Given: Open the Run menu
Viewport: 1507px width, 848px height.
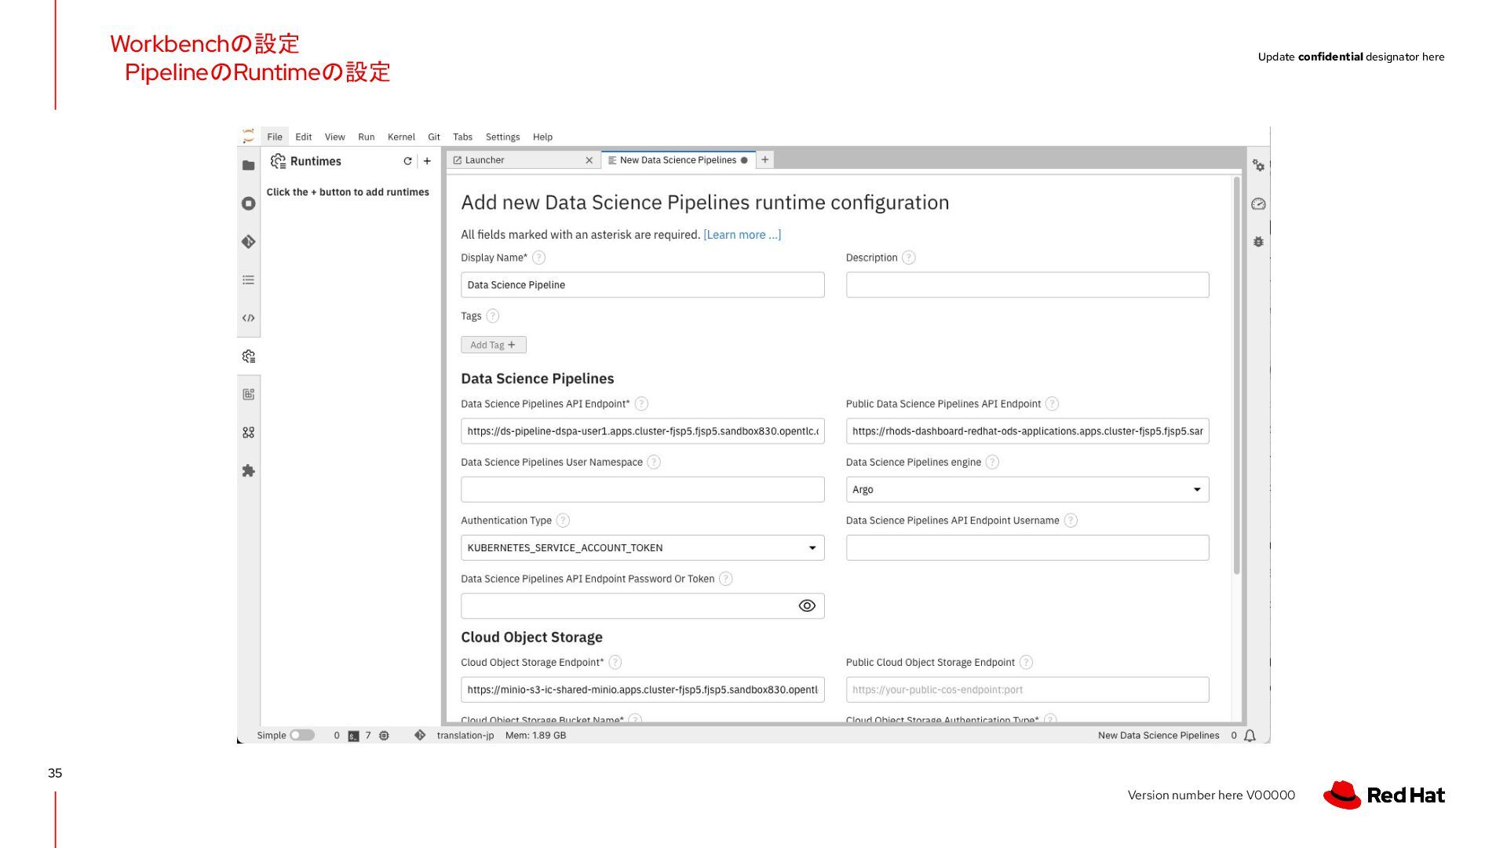Looking at the screenshot, I should click(367, 137).
